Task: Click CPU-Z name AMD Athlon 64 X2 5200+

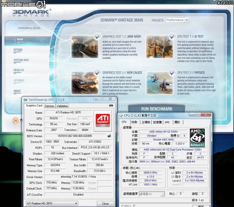Action: coord(163,132)
